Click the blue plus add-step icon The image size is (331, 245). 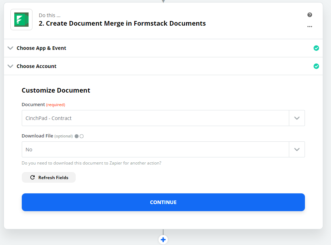pyautogui.click(x=163, y=240)
